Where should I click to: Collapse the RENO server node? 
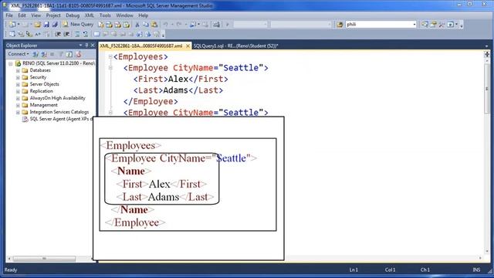tap(10, 63)
